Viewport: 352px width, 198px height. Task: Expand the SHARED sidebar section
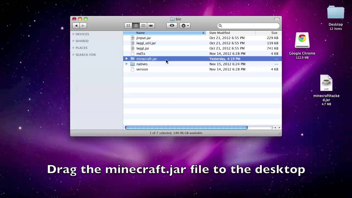pyautogui.click(x=73, y=41)
